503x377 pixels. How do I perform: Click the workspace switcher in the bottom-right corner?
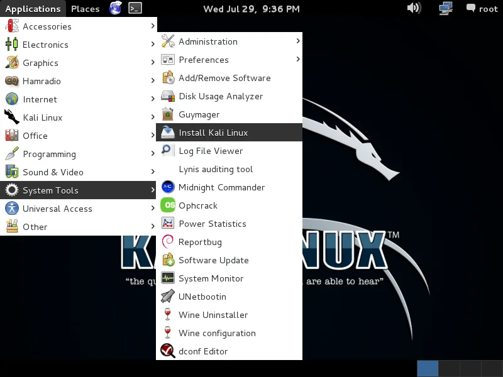428,369
